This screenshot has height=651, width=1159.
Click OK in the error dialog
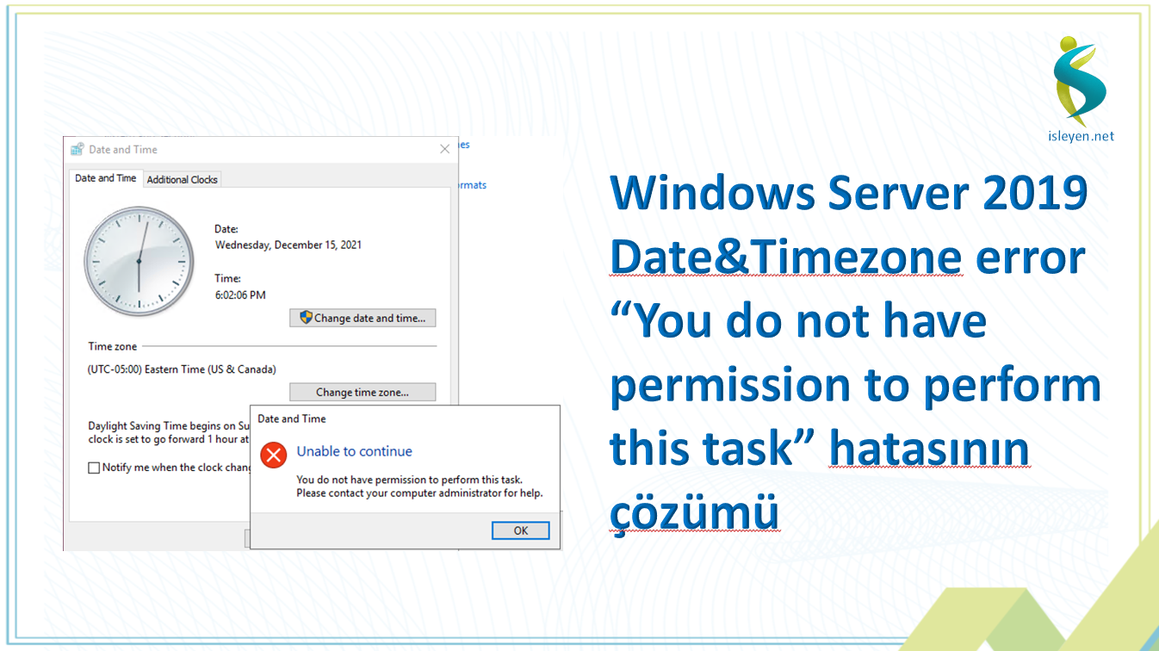(520, 530)
